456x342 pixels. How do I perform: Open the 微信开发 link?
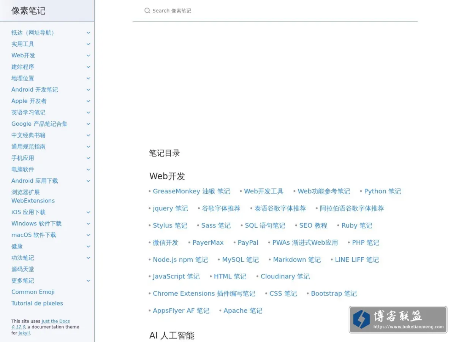166,242
